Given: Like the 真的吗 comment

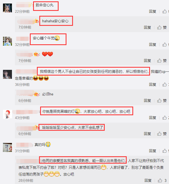Looking at the screenshot, I should tap(165, 151).
